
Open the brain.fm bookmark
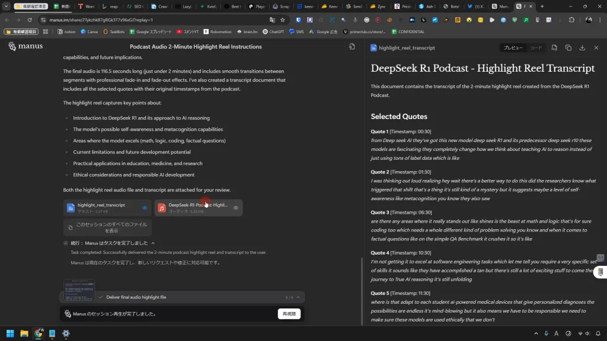(247, 32)
